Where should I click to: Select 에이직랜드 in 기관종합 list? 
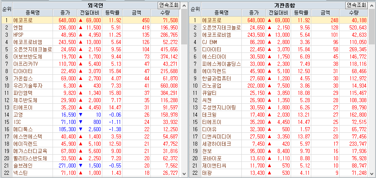pos(279,71)
